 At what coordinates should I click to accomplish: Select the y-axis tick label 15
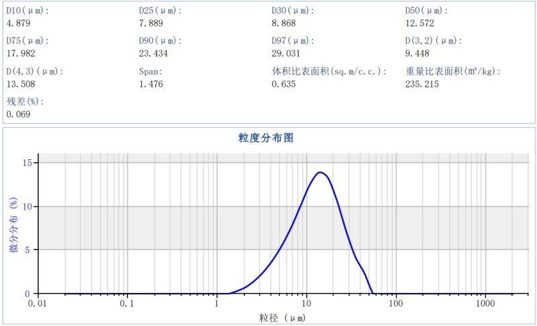28,163
